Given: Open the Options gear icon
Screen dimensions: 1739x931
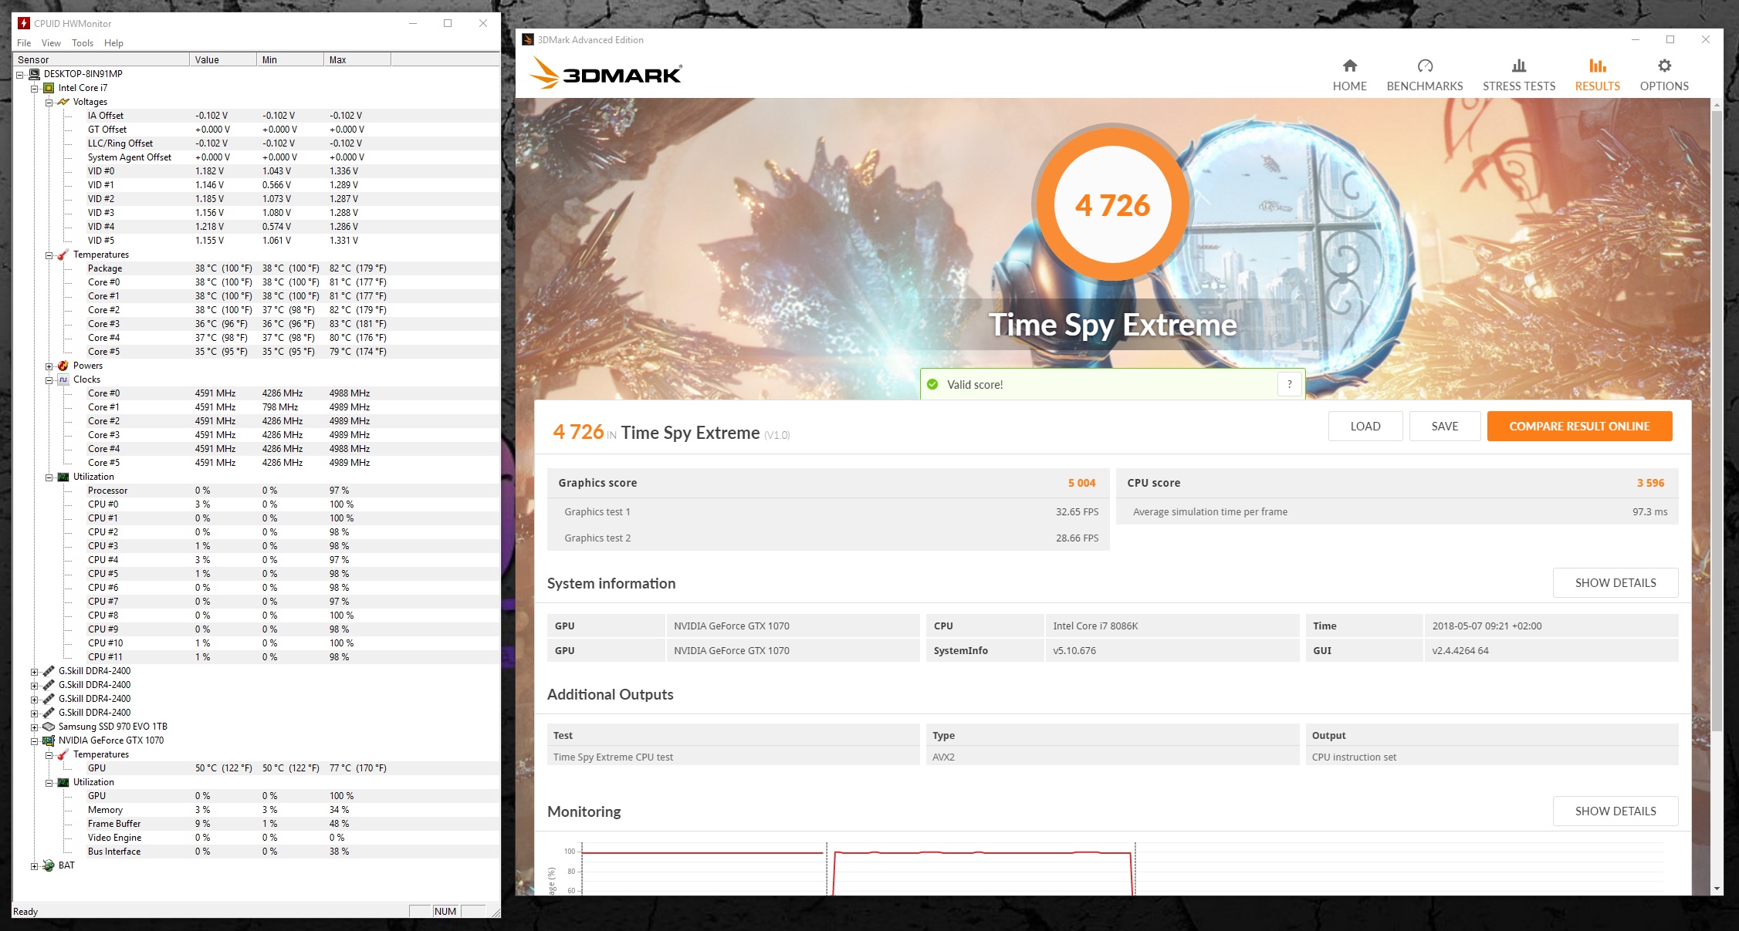Looking at the screenshot, I should (1664, 66).
